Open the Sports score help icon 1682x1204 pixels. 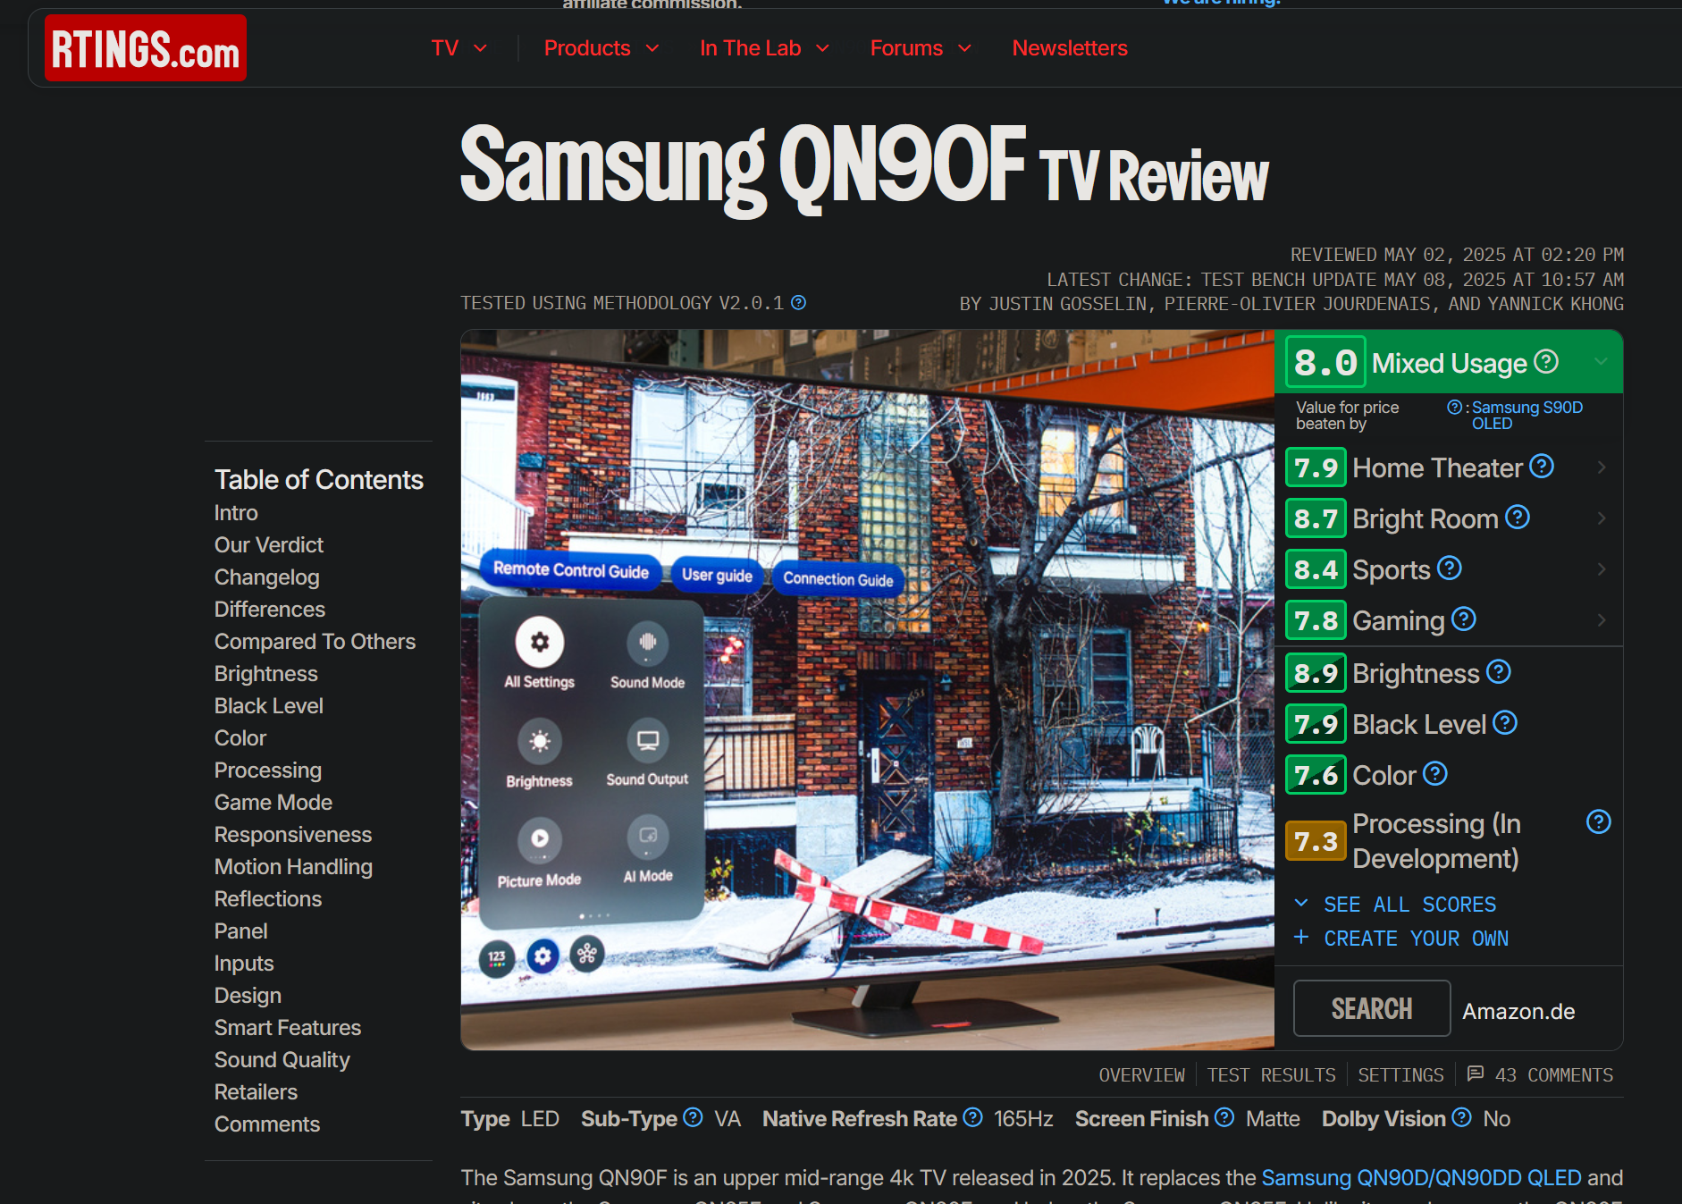1450,568
